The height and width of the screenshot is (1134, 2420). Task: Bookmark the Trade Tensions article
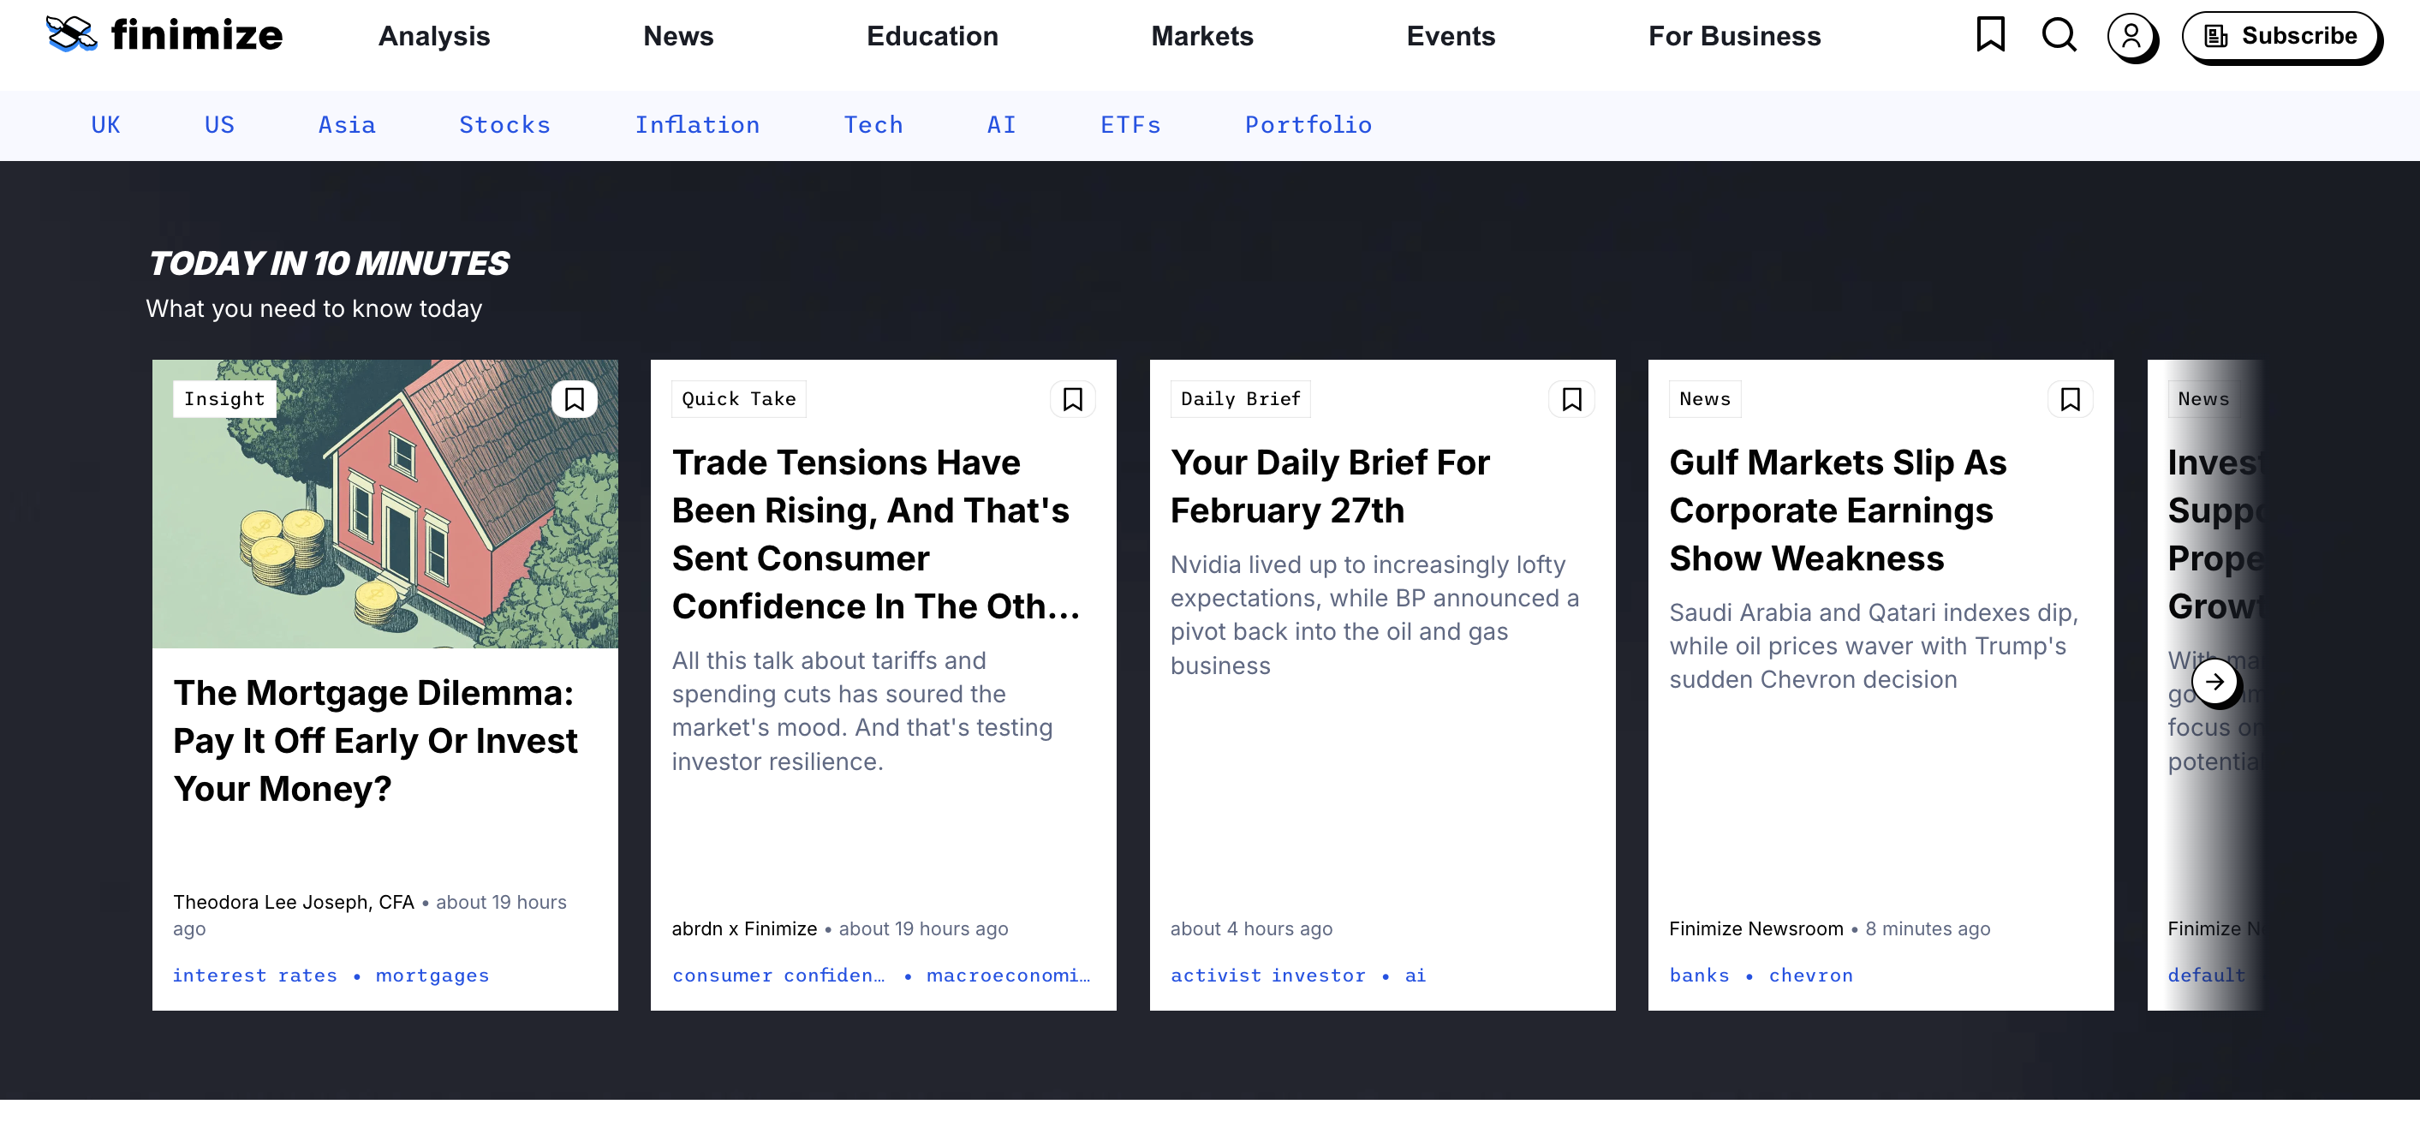coord(1072,399)
